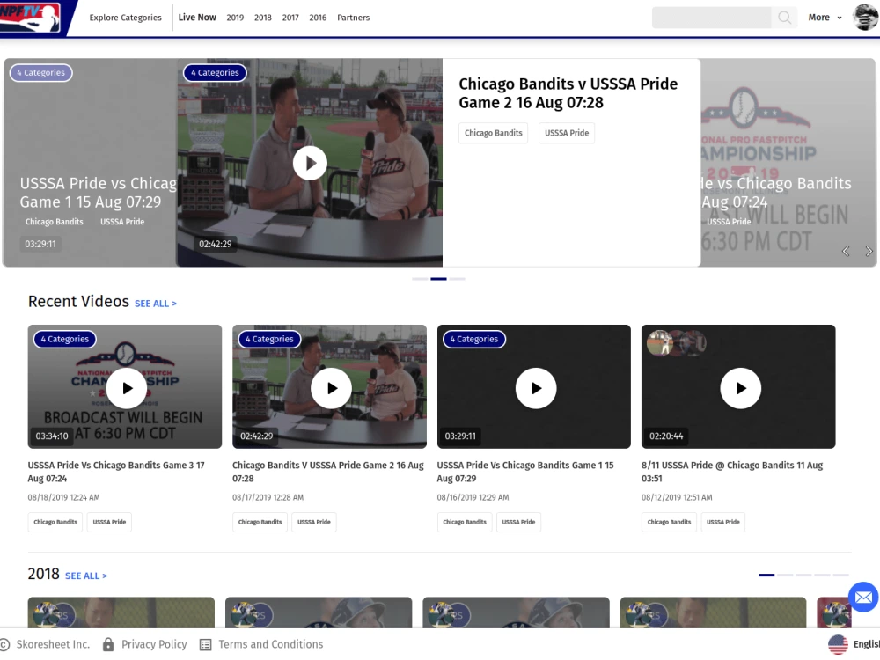
Task: Play USSSA Pride Vs Chicago Bandits Game 1 video
Action: (536, 388)
